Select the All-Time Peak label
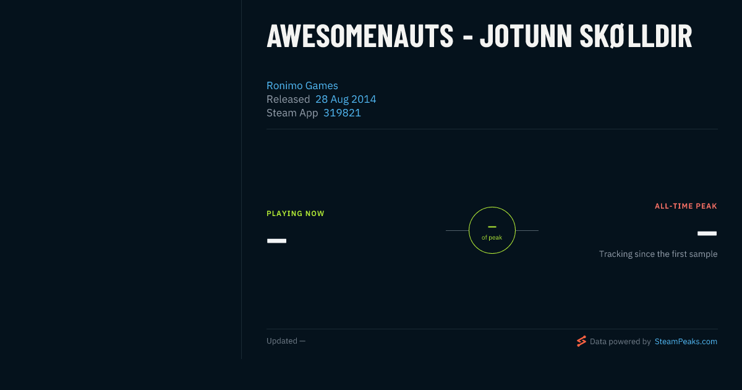 (686, 206)
